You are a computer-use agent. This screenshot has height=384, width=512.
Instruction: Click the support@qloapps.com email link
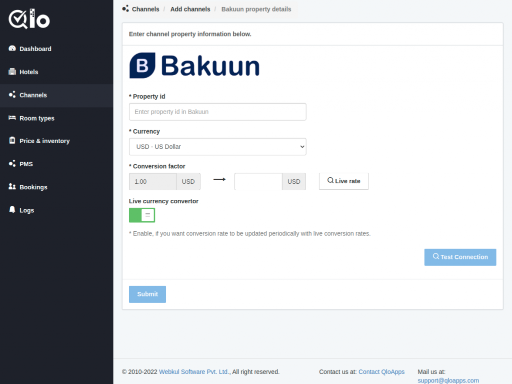448,380
